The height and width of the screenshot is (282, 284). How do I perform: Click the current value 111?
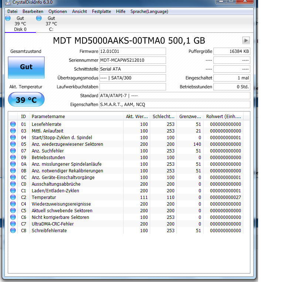click(x=144, y=197)
